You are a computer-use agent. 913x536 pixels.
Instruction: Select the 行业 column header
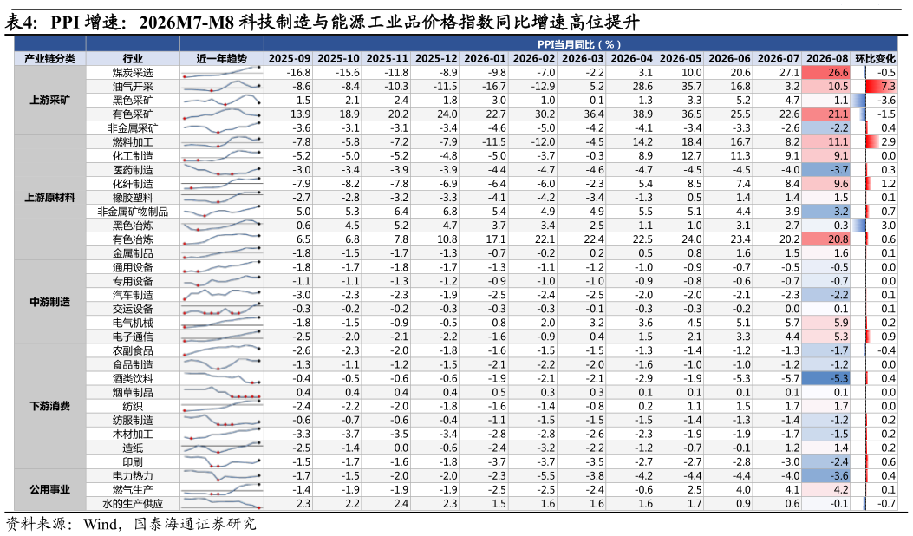click(133, 58)
